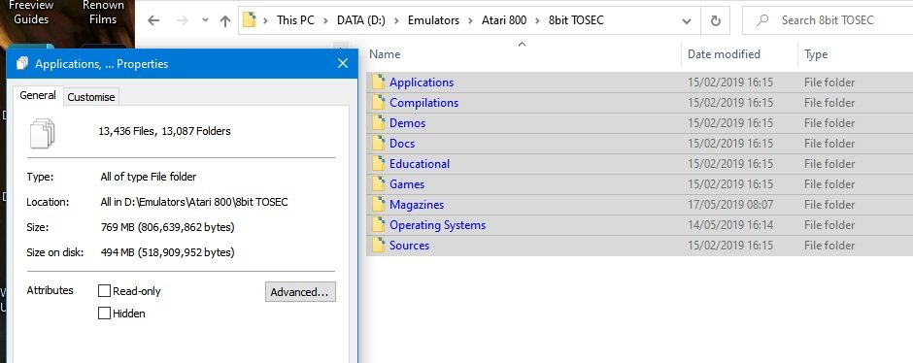
Task: Open recent locations dropdown arrow
Action: (x=205, y=20)
